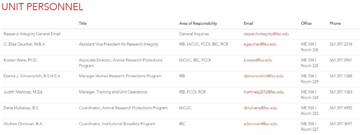Click the Title column header
Viewport: 362px width, 135px height.
(x=83, y=24)
